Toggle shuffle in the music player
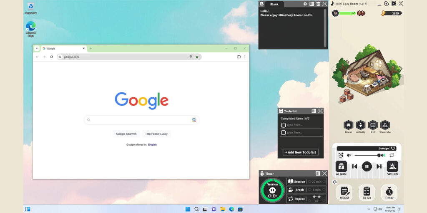427x213 pixels. click(x=341, y=155)
